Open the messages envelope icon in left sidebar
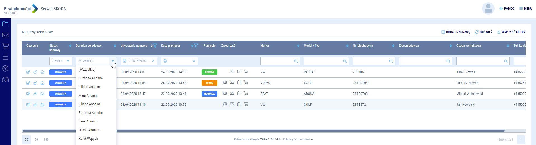 [5, 35]
